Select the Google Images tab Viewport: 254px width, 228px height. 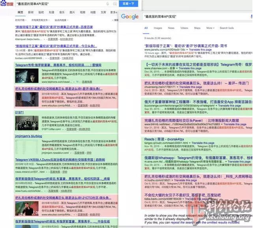click(x=158, y=28)
